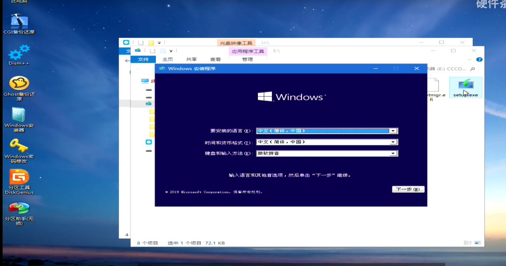
Task: Select 此电脑 in the navigation tree
Action: (x=148, y=81)
